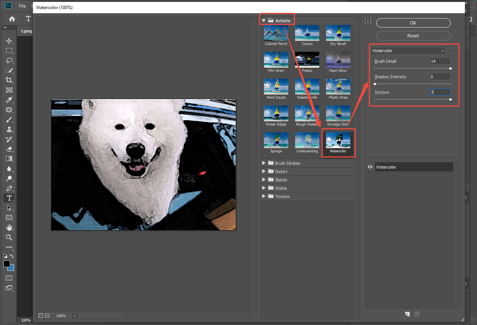Select the Crop tool
Screen dimensions: 477x325
(x=8, y=80)
